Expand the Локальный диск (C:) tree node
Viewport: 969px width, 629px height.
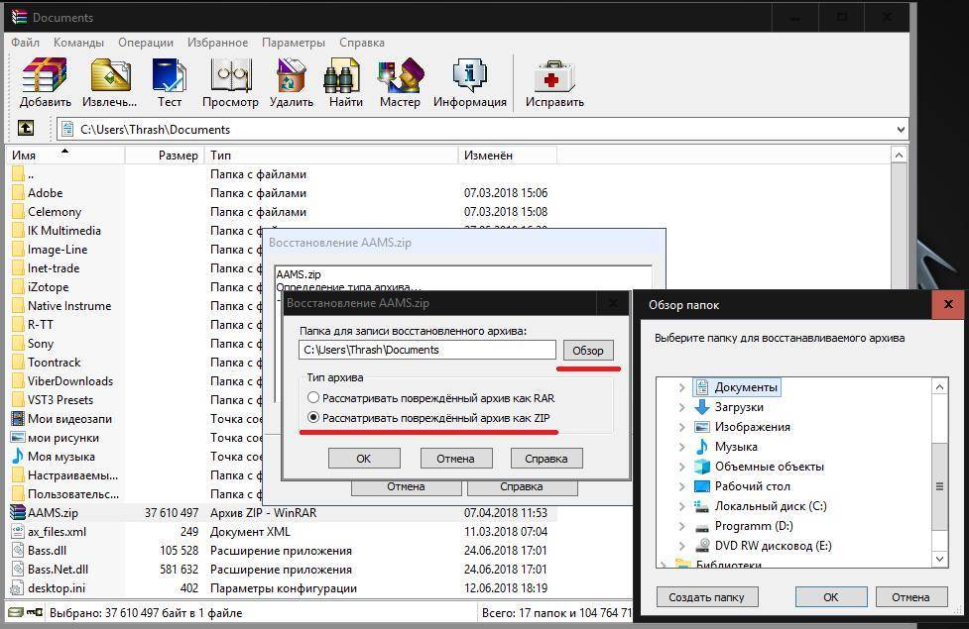[x=681, y=506]
